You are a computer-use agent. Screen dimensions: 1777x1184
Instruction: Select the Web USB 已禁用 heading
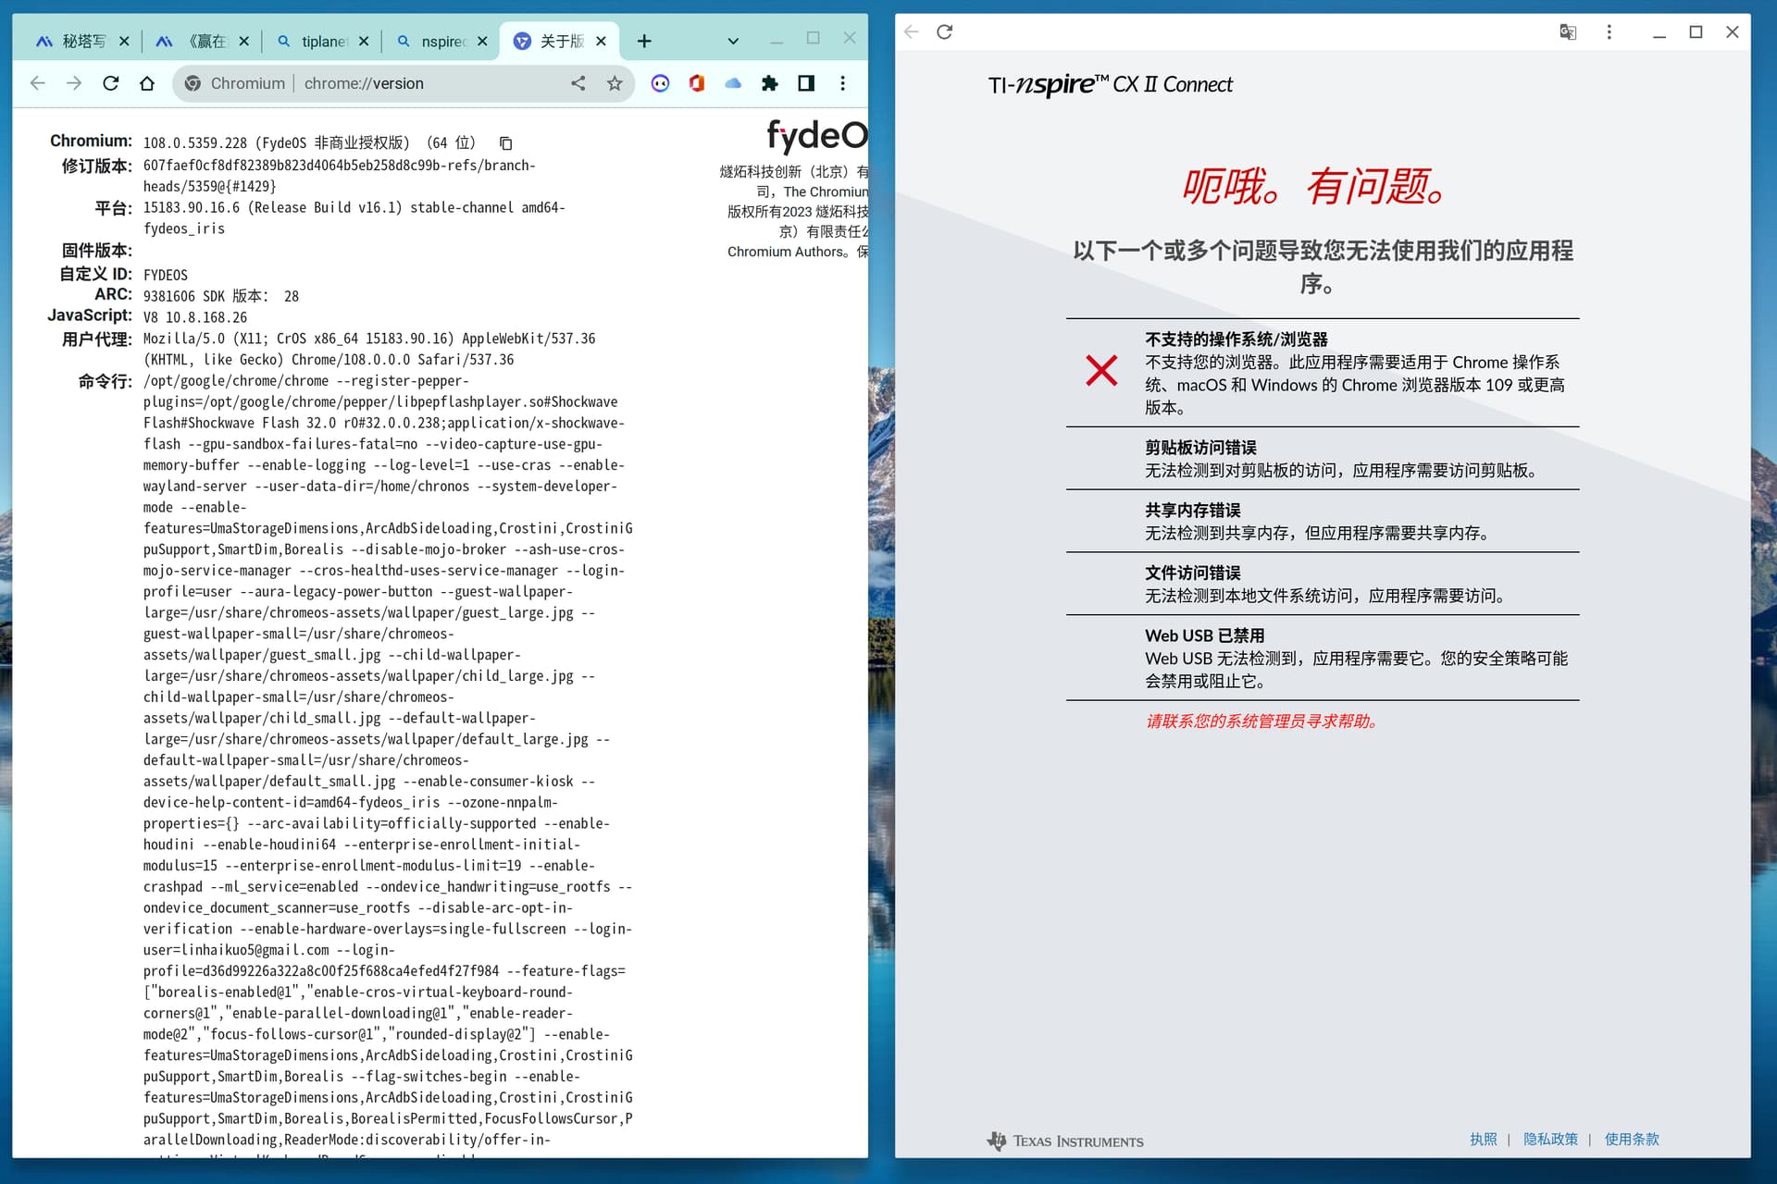point(1204,636)
